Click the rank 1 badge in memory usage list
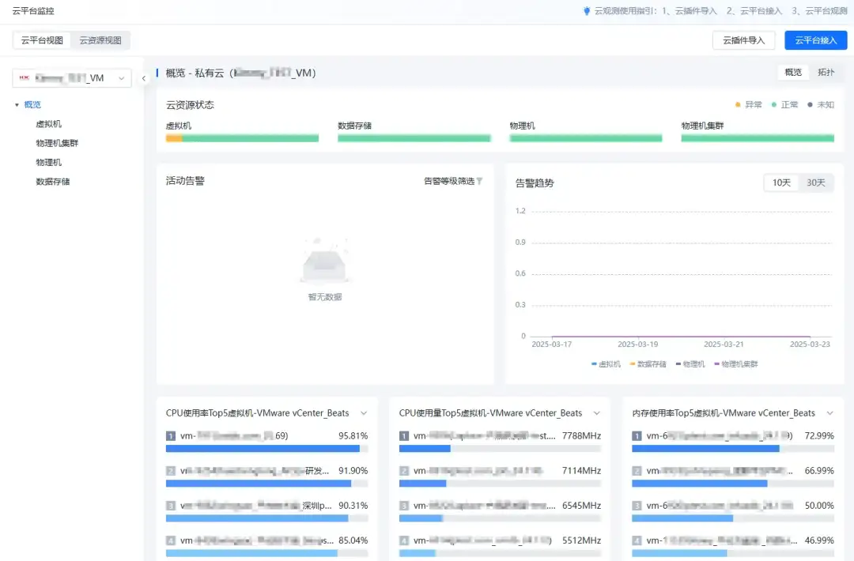The height and width of the screenshot is (561, 854). pyautogui.click(x=637, y=436)
